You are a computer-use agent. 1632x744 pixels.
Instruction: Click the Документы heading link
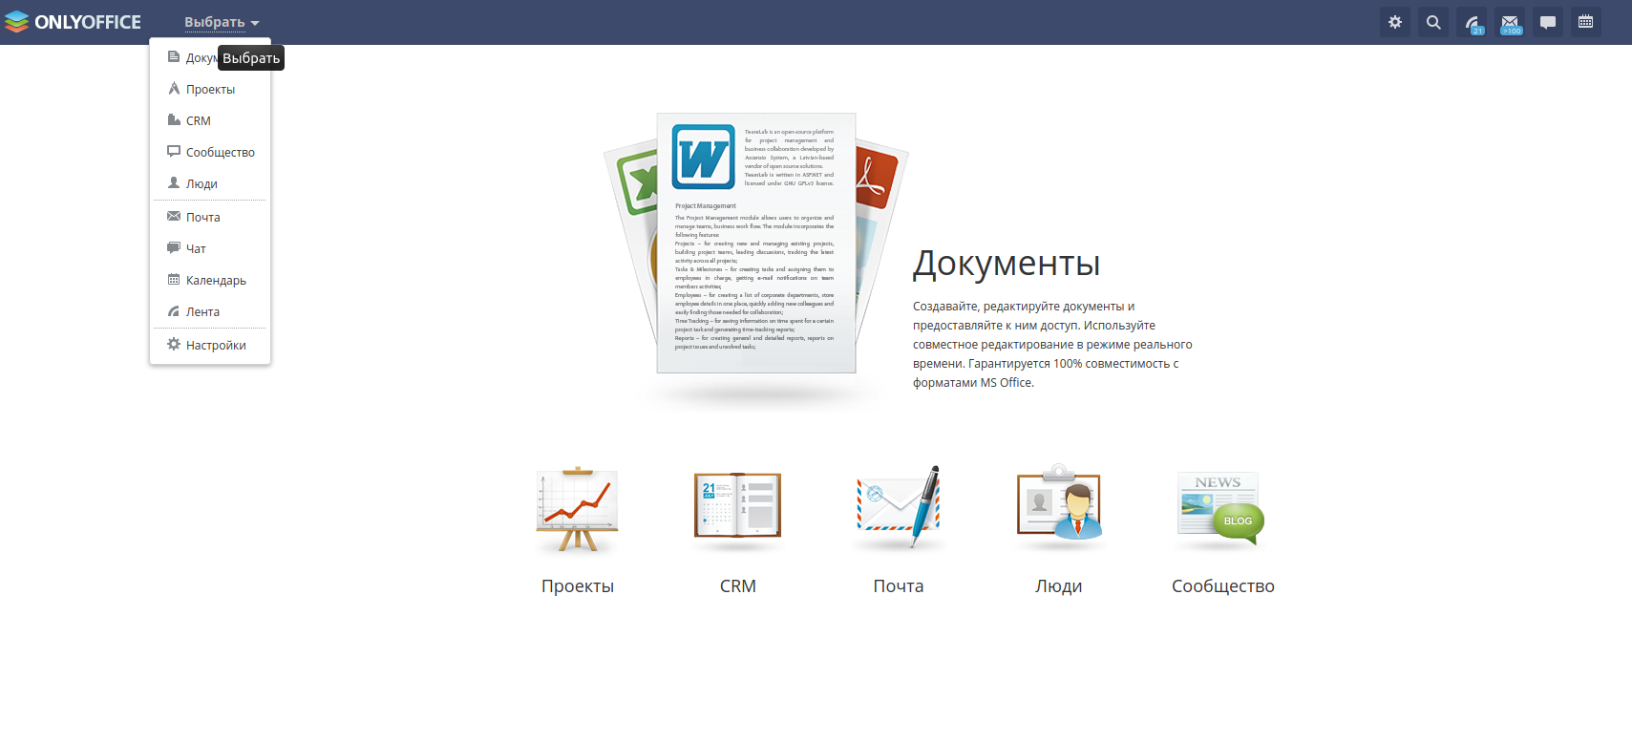click(1007, 264)
